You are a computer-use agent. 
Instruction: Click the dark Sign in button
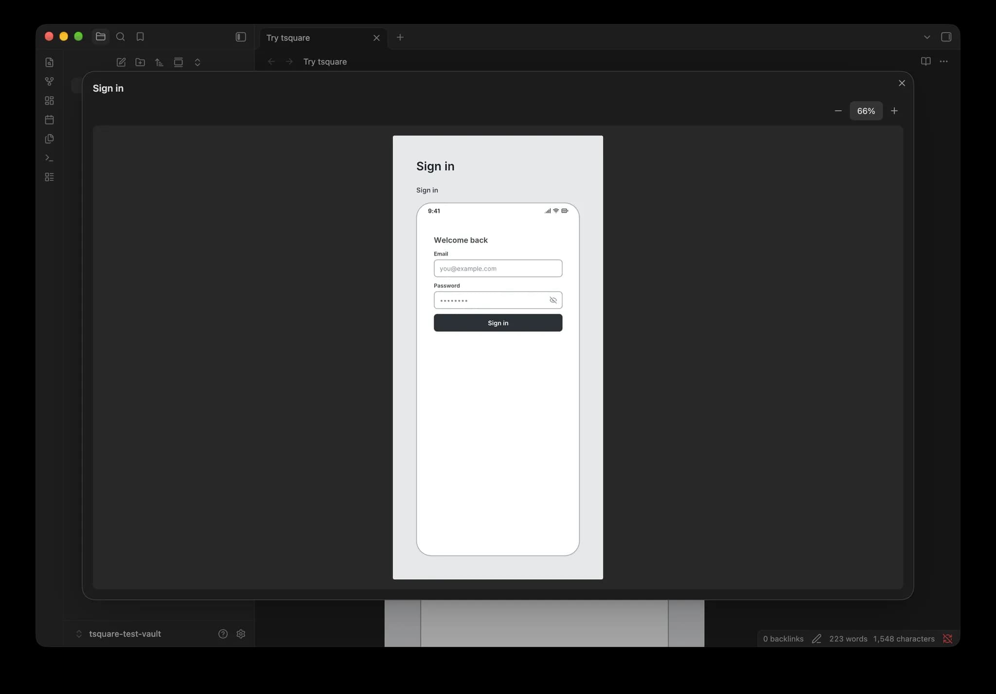[x=498, y=323]
